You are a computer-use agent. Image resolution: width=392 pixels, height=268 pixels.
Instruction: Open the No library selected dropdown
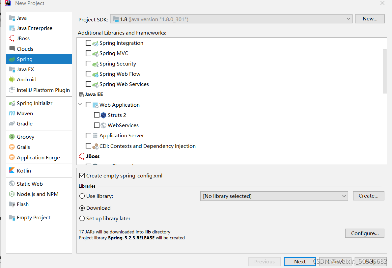274,196
